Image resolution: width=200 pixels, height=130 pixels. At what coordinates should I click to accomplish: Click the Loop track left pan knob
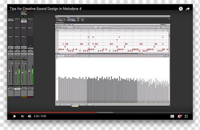[16, 57]
